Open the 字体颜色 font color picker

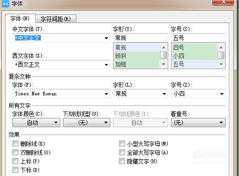point(36,123)
